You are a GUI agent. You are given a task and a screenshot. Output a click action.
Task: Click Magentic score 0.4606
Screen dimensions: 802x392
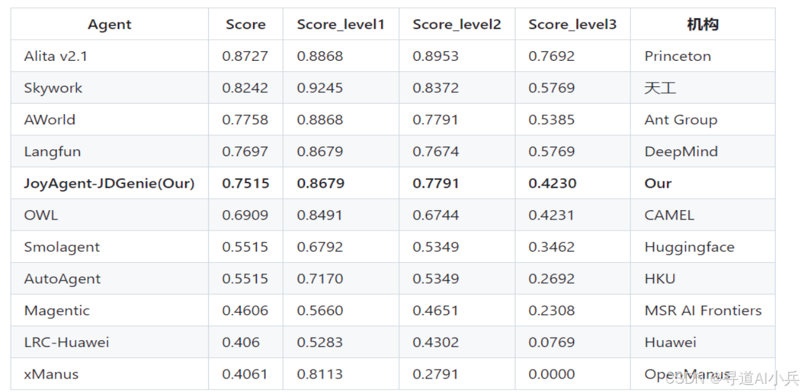pyautogui.click(x=245, y=311)
